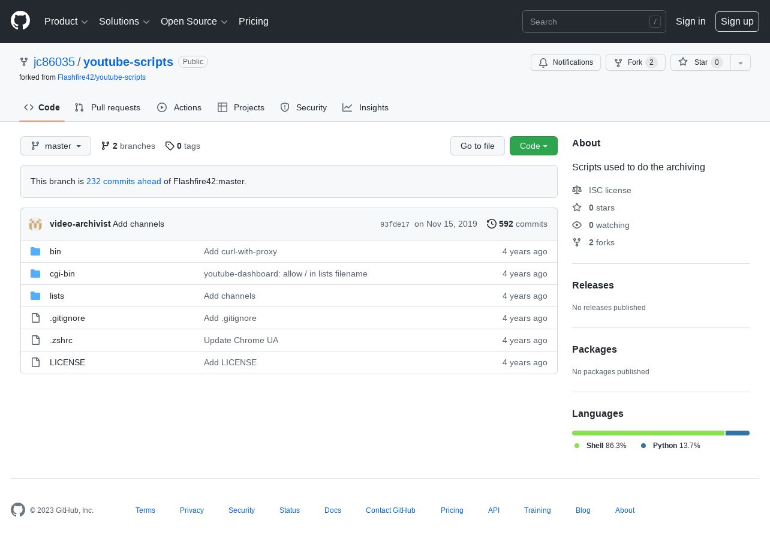Click the LICENSE file icon
Image resolution: width=770 pixels, height=547 pixels.
tap(35, 362)
